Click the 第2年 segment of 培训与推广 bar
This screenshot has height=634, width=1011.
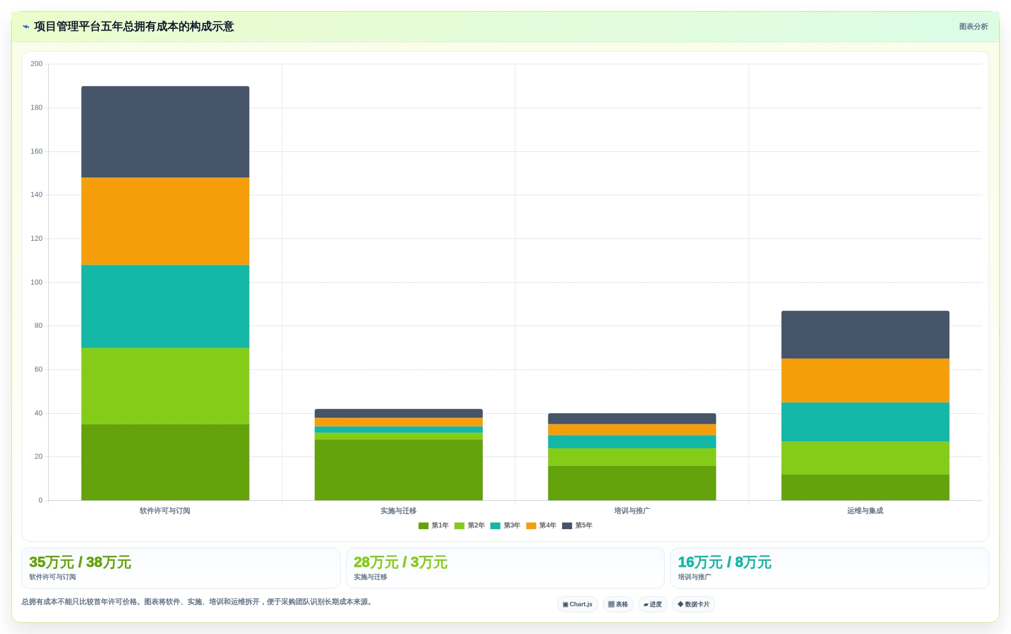tap(632, 457)
